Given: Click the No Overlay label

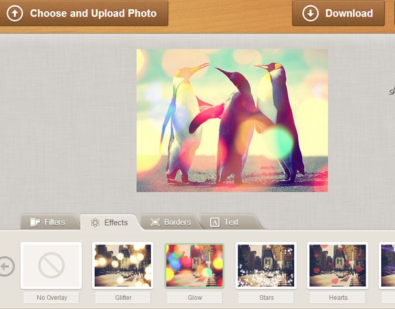Looking at the screenshot, I should coord(51,298).
